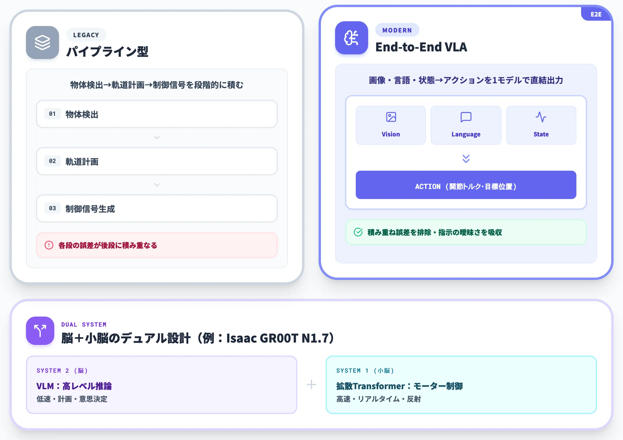The height and width of the screenshot is (440, 623).
Task: Click the subtitle 物体検出→軌道計画→制御信号を段階的に積む
Action: [x=157, y=85]
